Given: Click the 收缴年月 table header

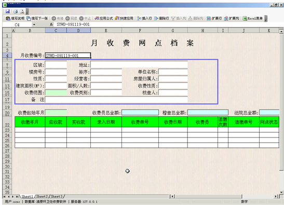Looking at the screenshot, I should [x=30, y=122].
